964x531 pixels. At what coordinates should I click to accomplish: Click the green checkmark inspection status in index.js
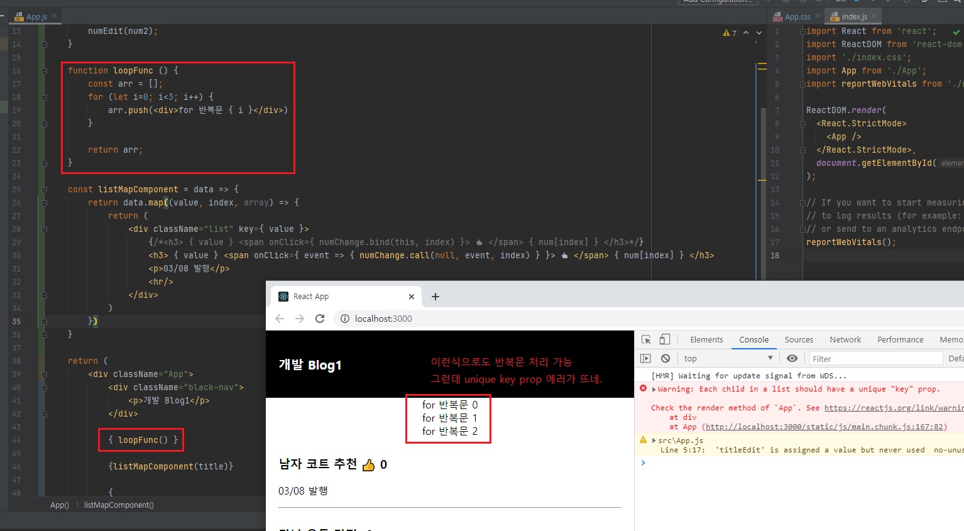pos(956,31)
